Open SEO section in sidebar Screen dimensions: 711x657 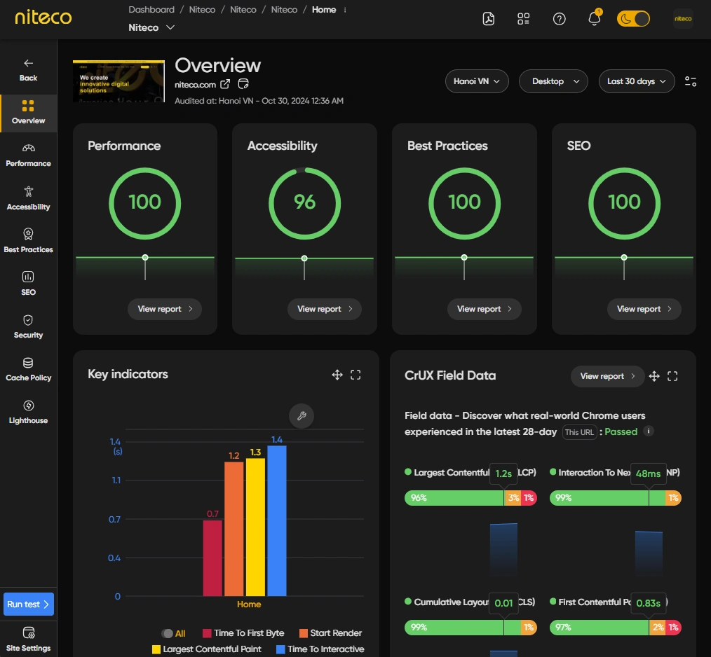pos(28,284)
